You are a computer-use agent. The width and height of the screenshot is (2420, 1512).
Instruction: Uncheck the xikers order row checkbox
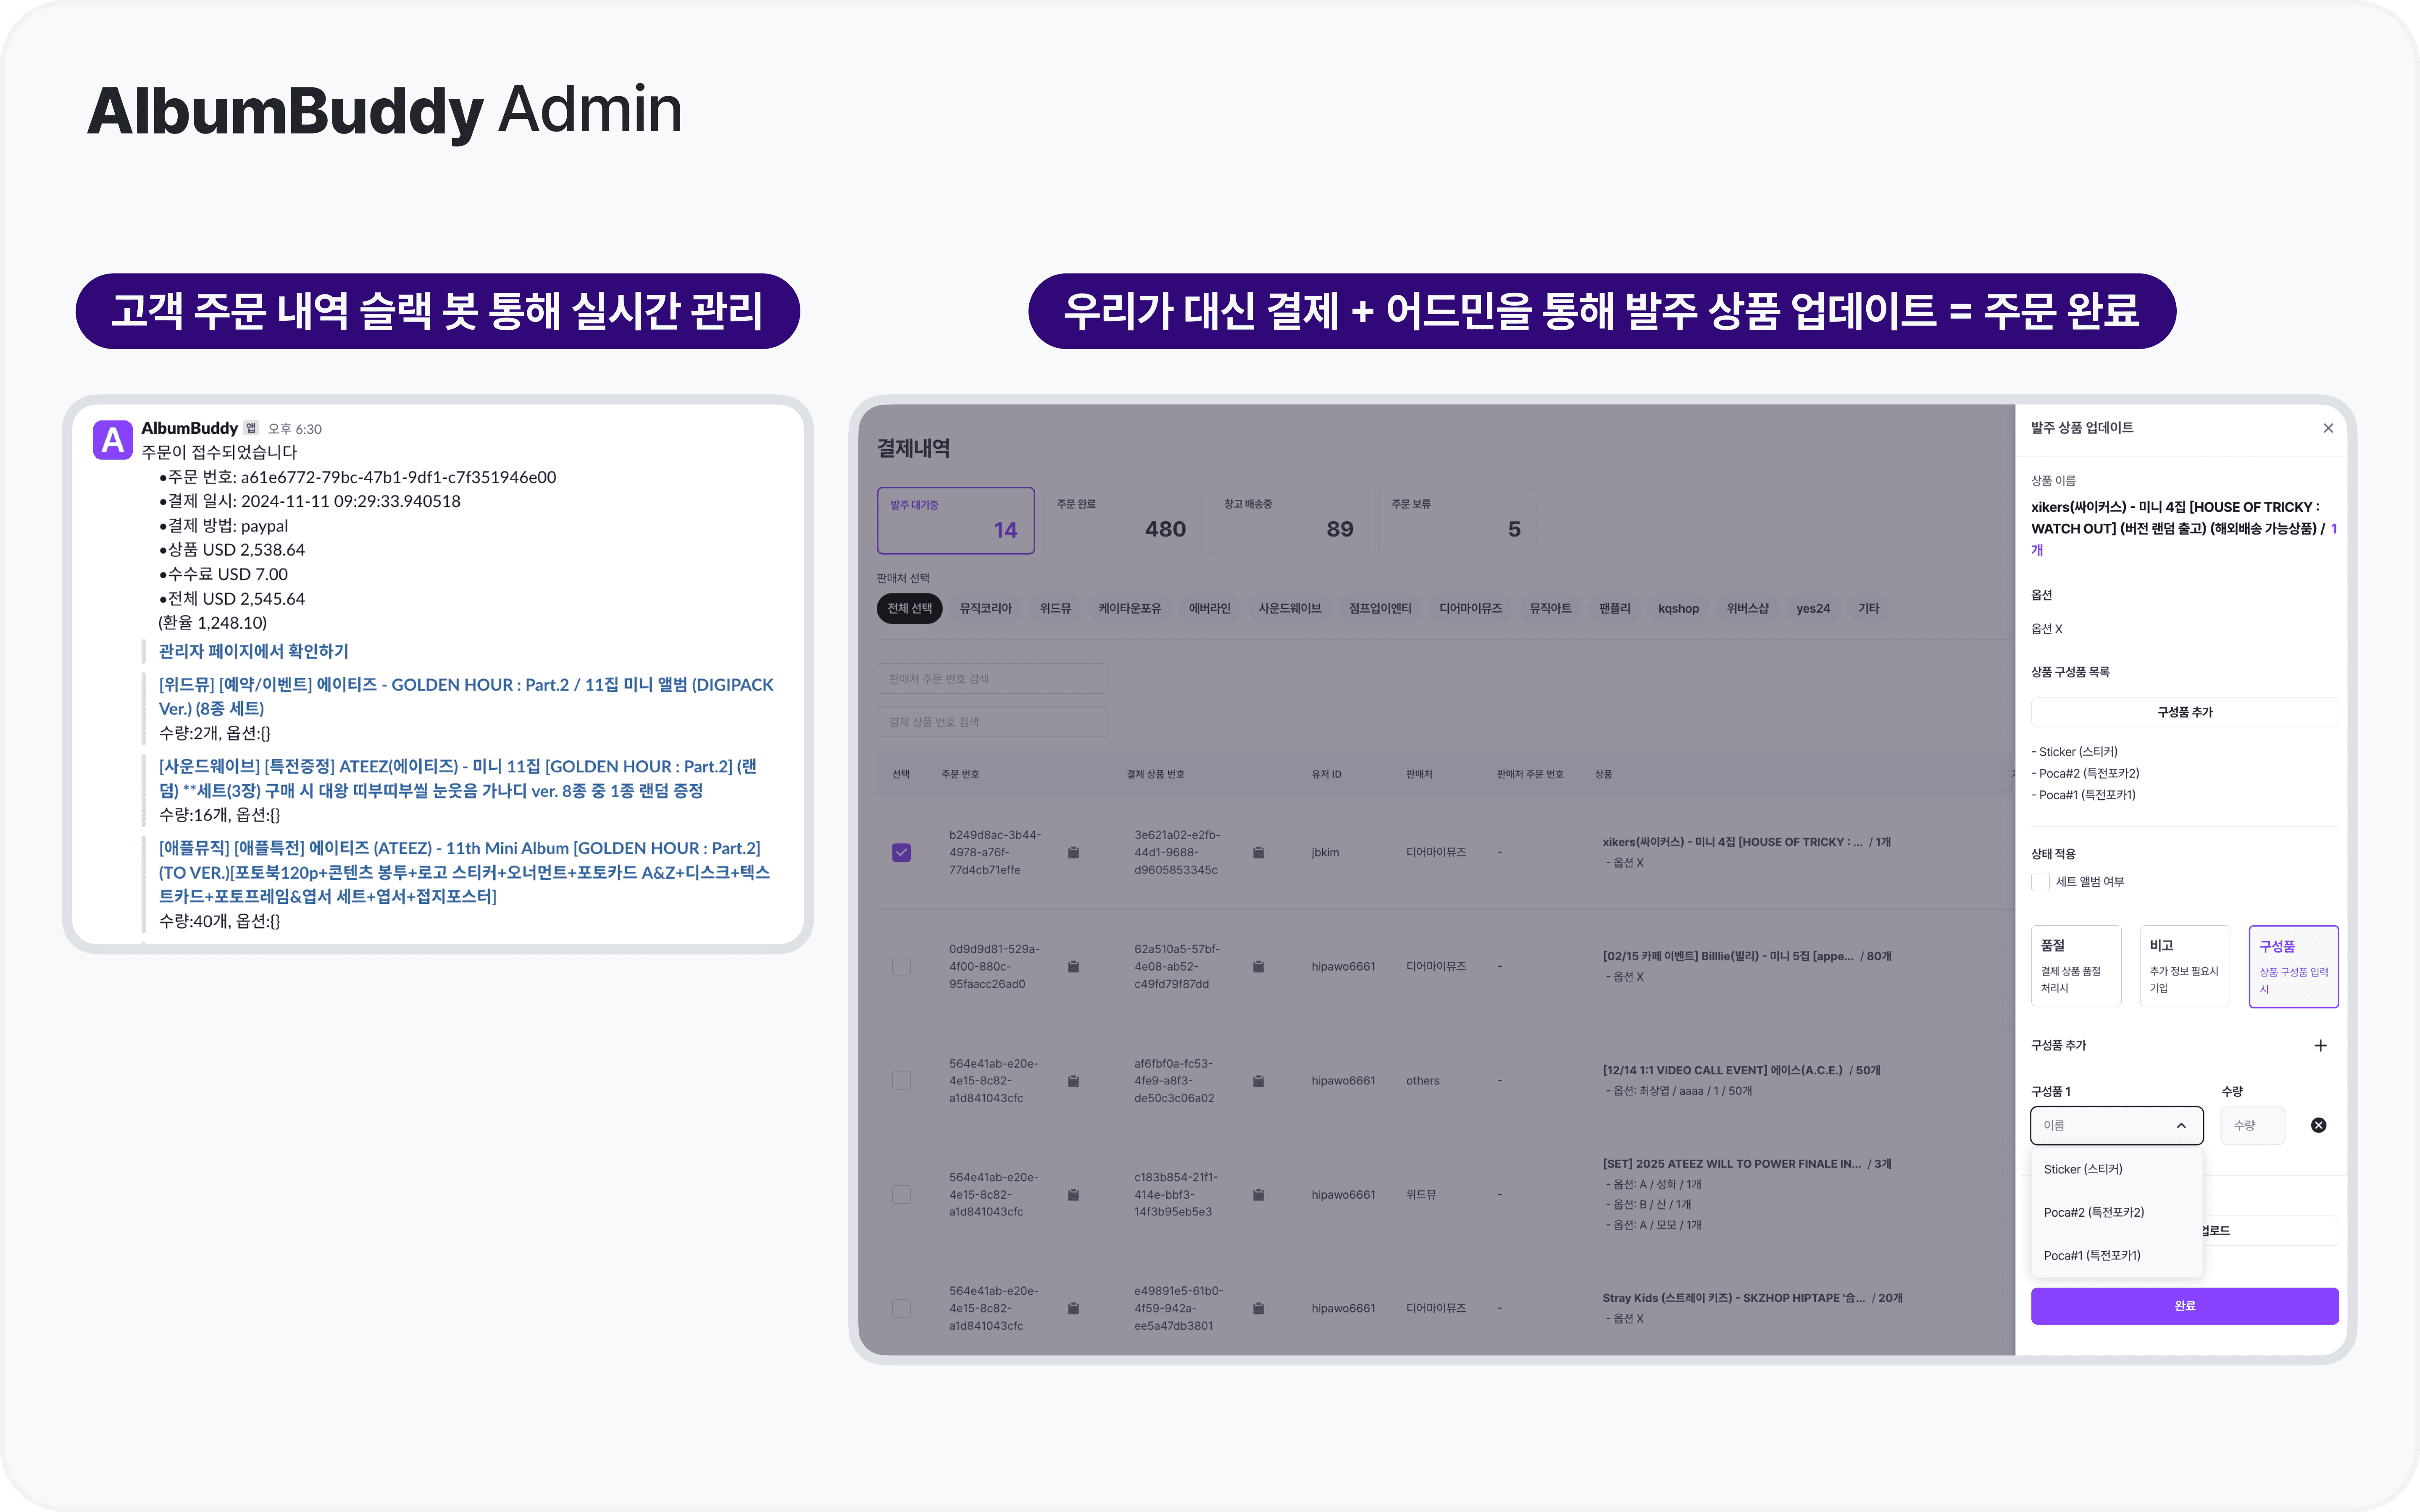click(901, 852)
